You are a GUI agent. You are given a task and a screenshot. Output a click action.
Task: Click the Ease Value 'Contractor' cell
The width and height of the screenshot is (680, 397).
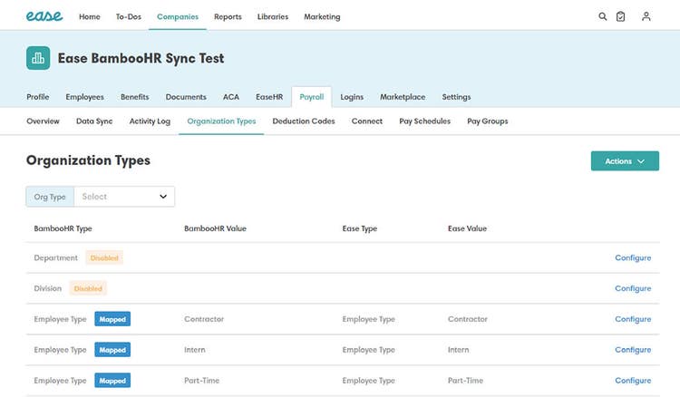pos(468,319)
